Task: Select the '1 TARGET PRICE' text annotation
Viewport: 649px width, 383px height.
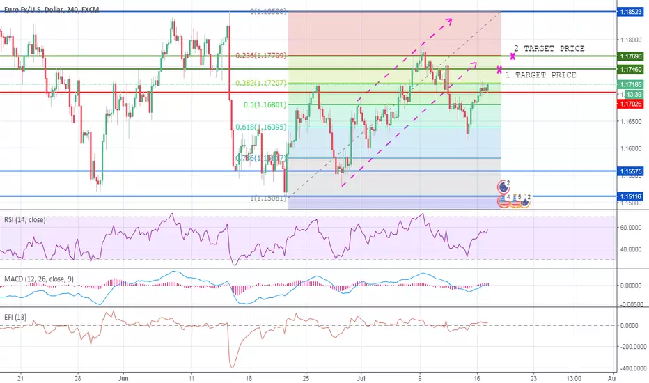Action: 540,75
